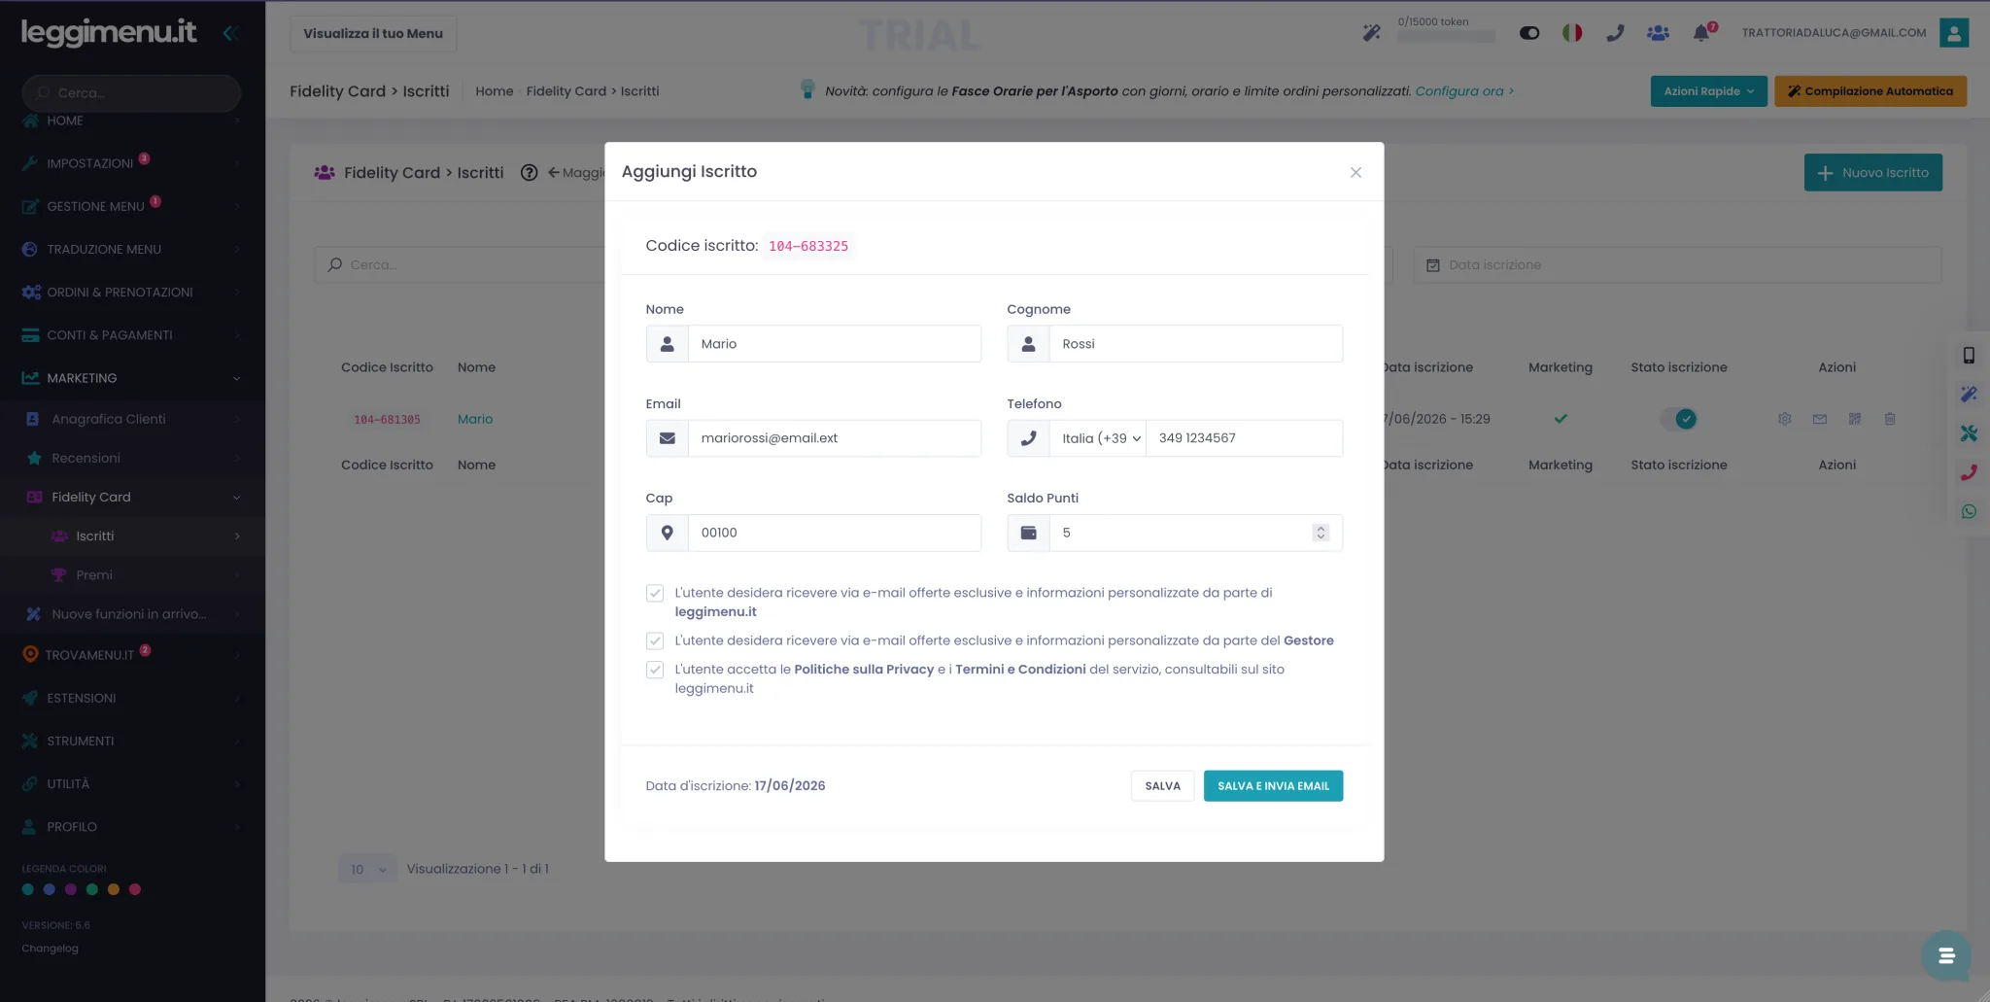Click the wallet icon beside Saldo Punti
The height and width of the screenshot is (1002, 1990).
1028,533
